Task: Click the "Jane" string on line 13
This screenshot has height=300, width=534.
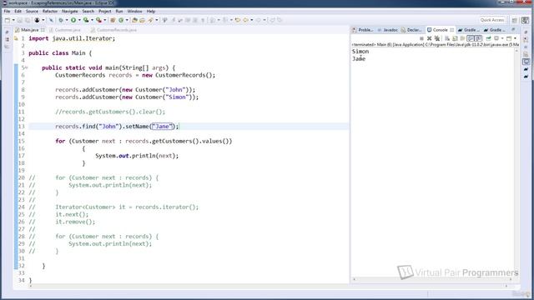Action: pos(162,126)
